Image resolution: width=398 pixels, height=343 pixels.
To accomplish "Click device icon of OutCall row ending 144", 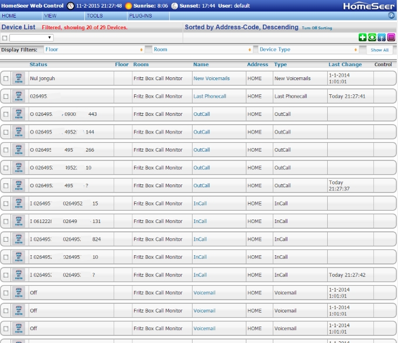I will (x=19, y=132).
